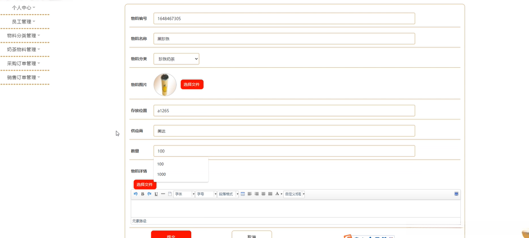Open the 自定义标题 custom heading dropdown

tap(294, 194)
